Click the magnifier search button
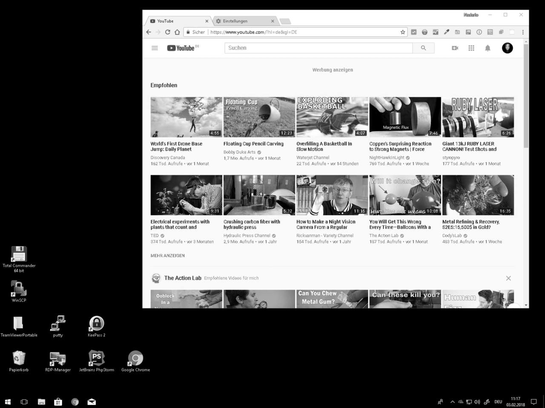This screenshot has width=545, height=408. (x=423, y=48)
